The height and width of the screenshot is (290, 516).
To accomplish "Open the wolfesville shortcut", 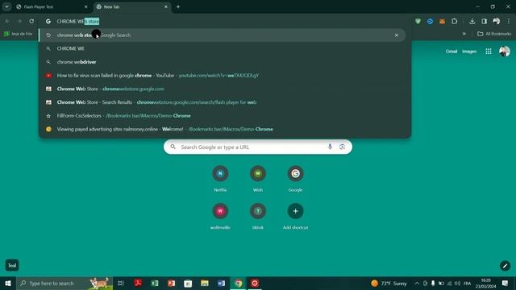I will point(220,216).
